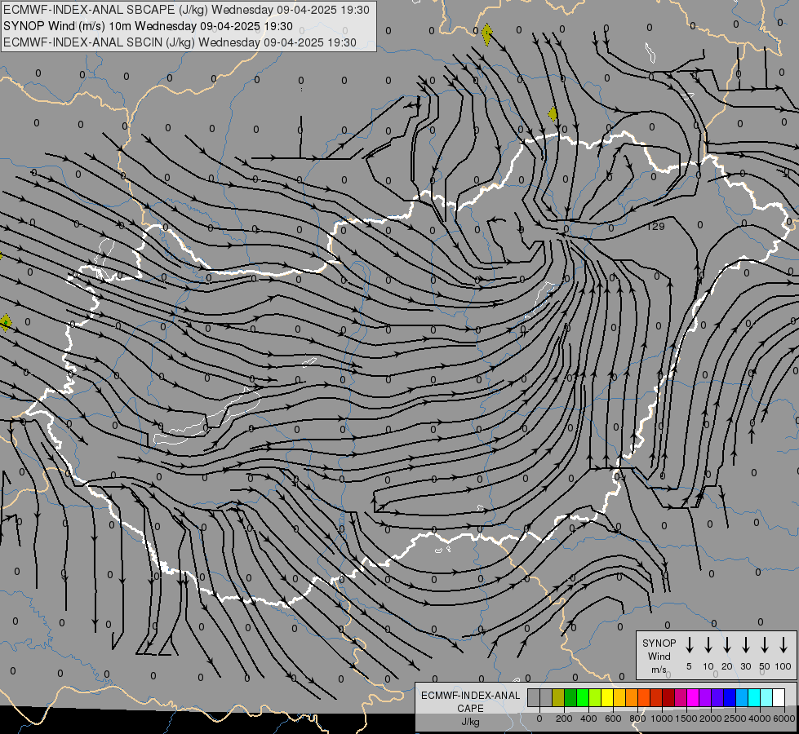Select the pure blue CAPE legend swatch
799x734 pixels.
(730, 697)
